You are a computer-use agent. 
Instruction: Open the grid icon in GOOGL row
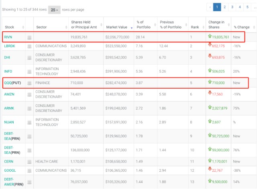(29, 171)
